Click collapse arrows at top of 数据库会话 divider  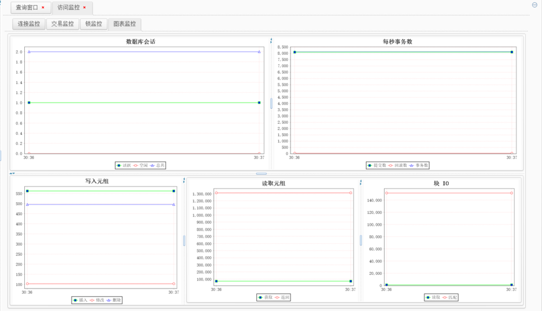tap(271, 41)
